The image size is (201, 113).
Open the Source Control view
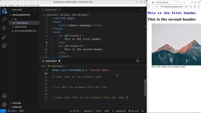4,28
